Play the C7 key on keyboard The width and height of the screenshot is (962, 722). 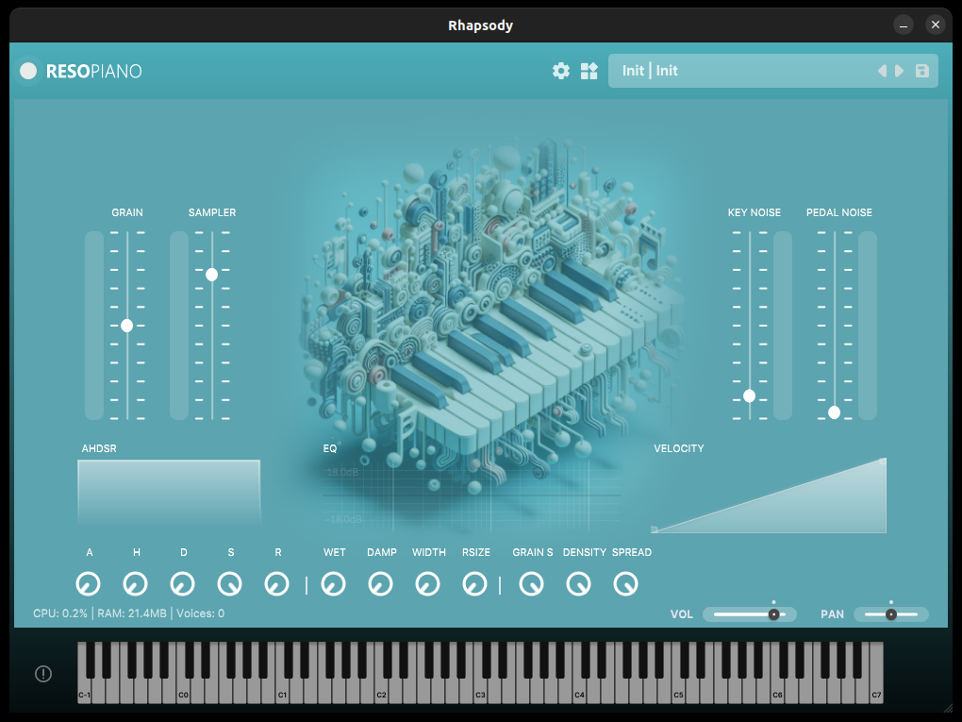click(x=877, y=693)
